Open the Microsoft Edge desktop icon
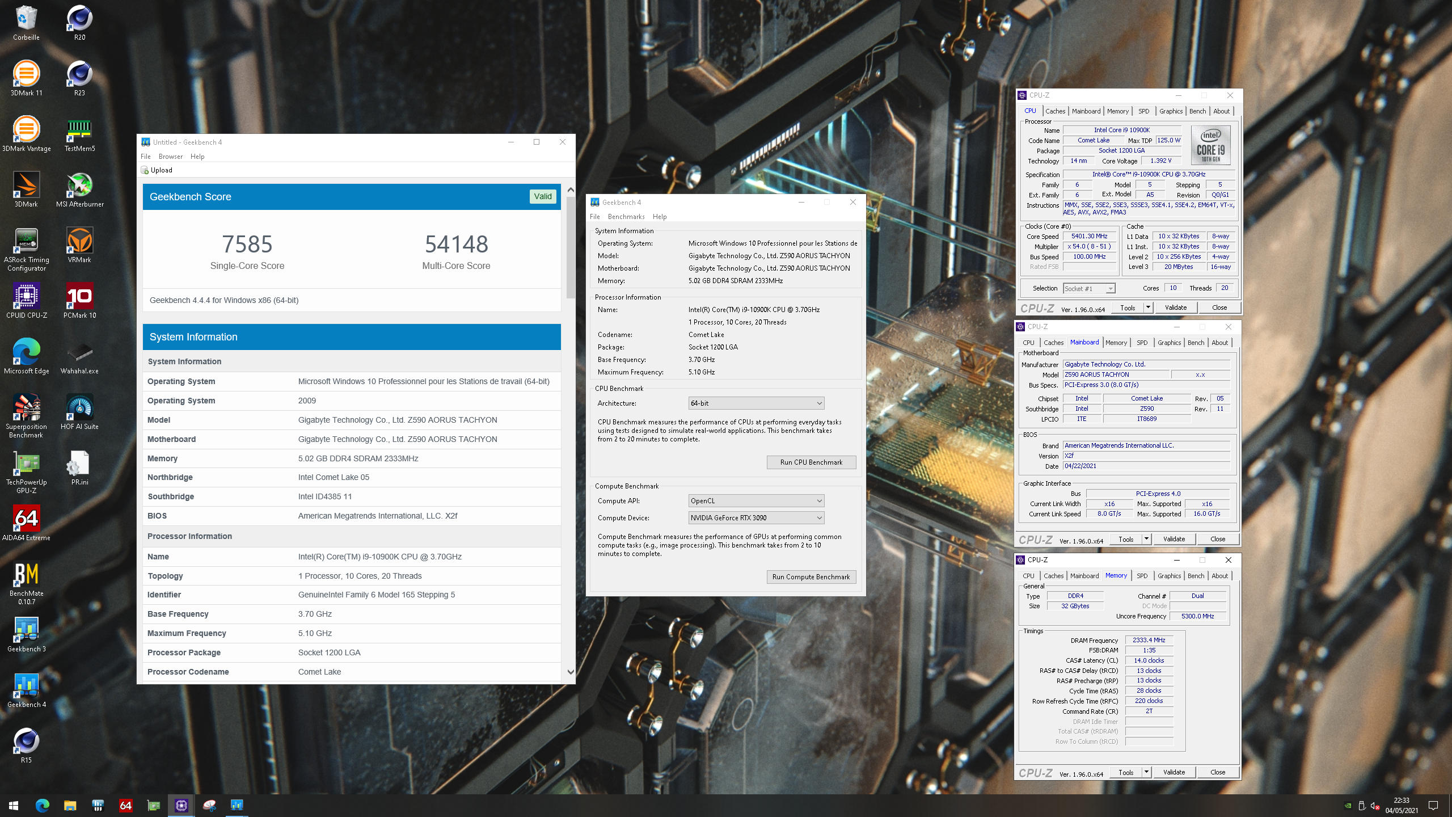This screenshot has width=1452, height=817. coord(26,356)
